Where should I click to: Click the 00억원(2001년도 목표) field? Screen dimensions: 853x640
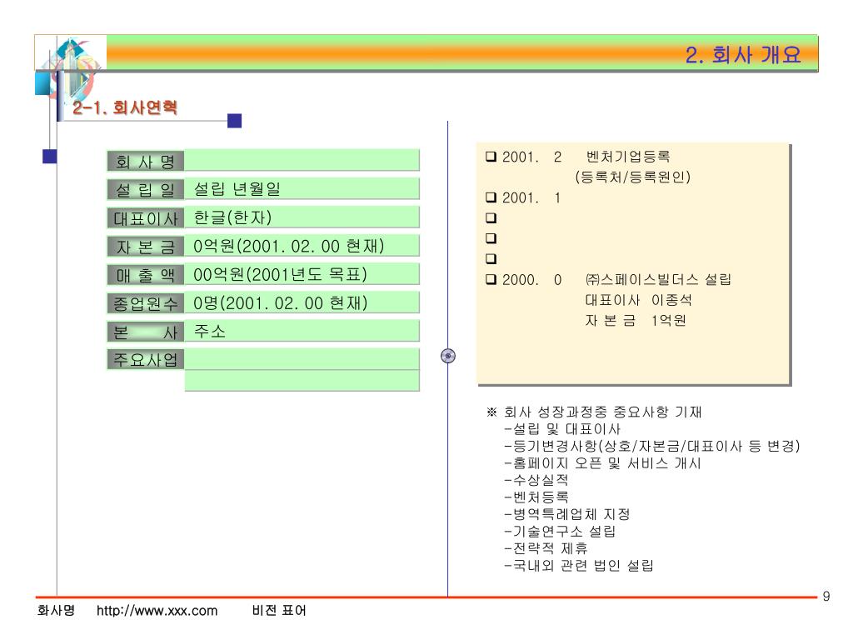coord(302,274)
